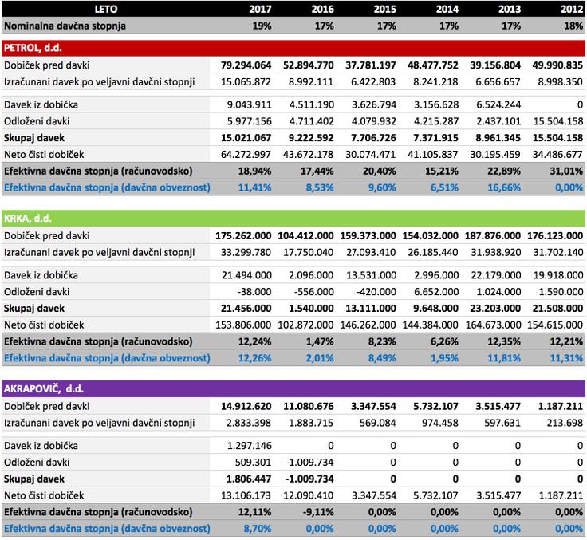
Task: Select Akrapovič profit value 14.912.620
Action: pyautogui.click(x=246, y=406)
